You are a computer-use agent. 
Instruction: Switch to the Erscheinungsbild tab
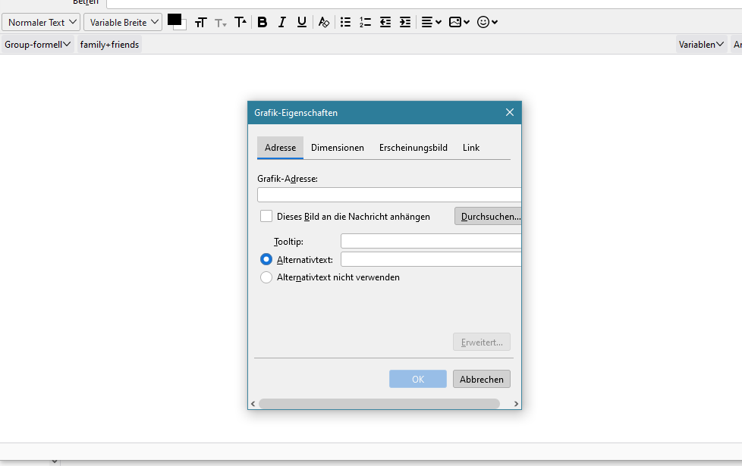(x=413, y=148)
